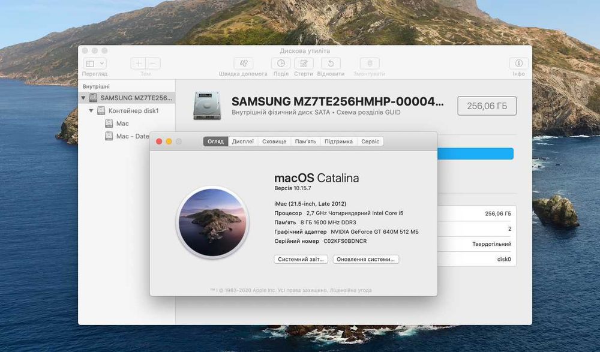Click the add volume plus button
The width and height of the screenshot is (600, 352).
click(138, 64)
